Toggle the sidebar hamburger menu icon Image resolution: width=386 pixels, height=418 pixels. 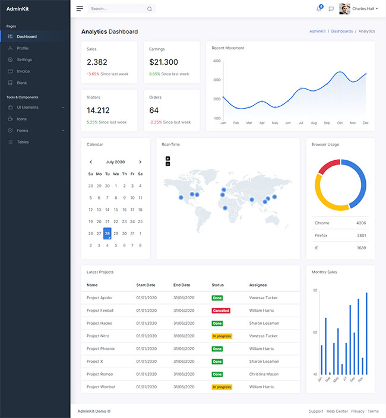pos(80,9)
